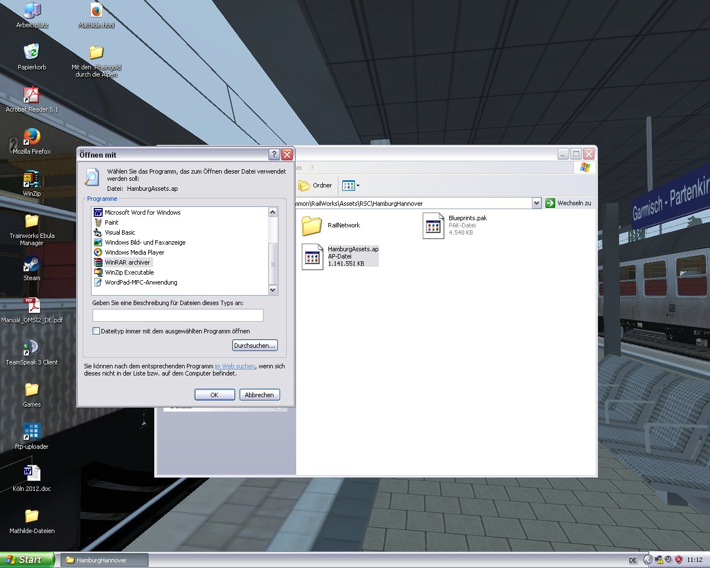
Task: Click the program list scrollbar down arrow
Action: pyautogui.click(x=272, y=290)
